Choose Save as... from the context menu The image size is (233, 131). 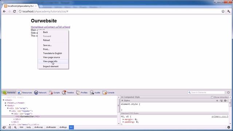pos(53,45)
